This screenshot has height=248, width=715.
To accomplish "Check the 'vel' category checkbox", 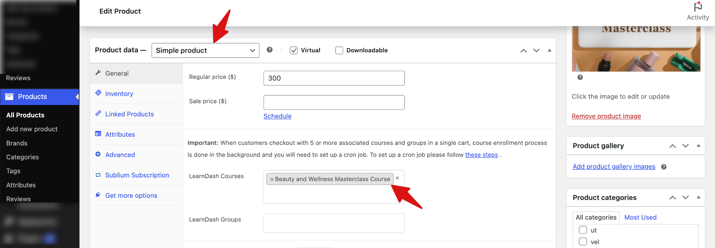I will (x=583, y=241).
